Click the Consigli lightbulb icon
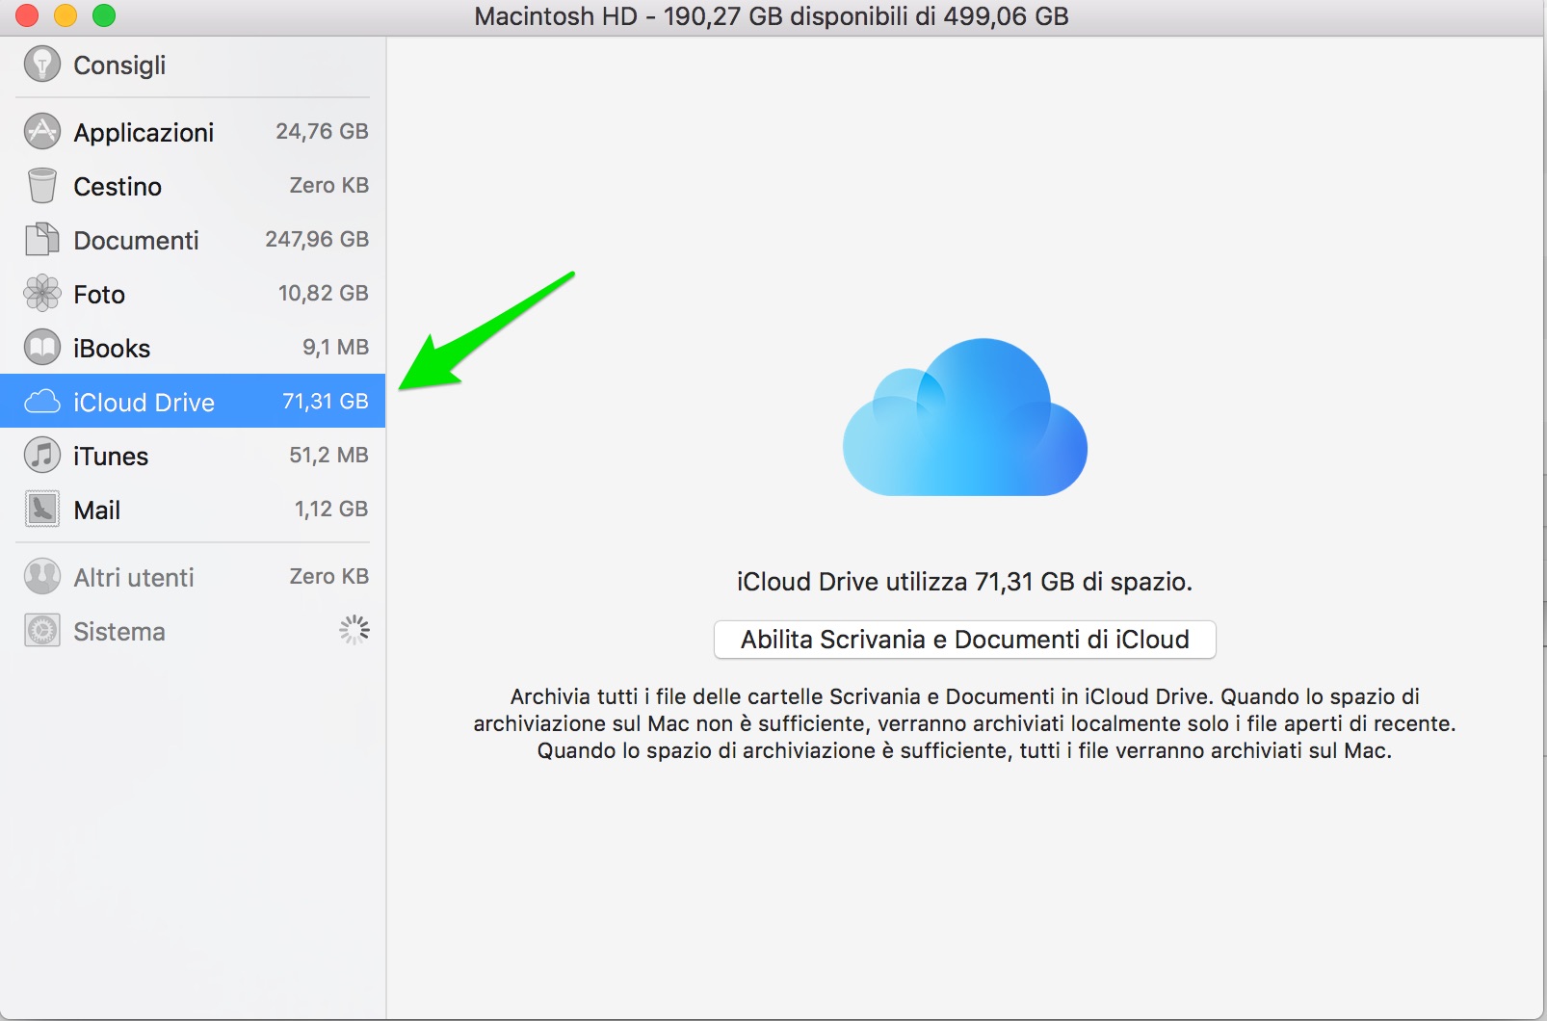The image size is (1547, 1021). click(x=42, y=65)
